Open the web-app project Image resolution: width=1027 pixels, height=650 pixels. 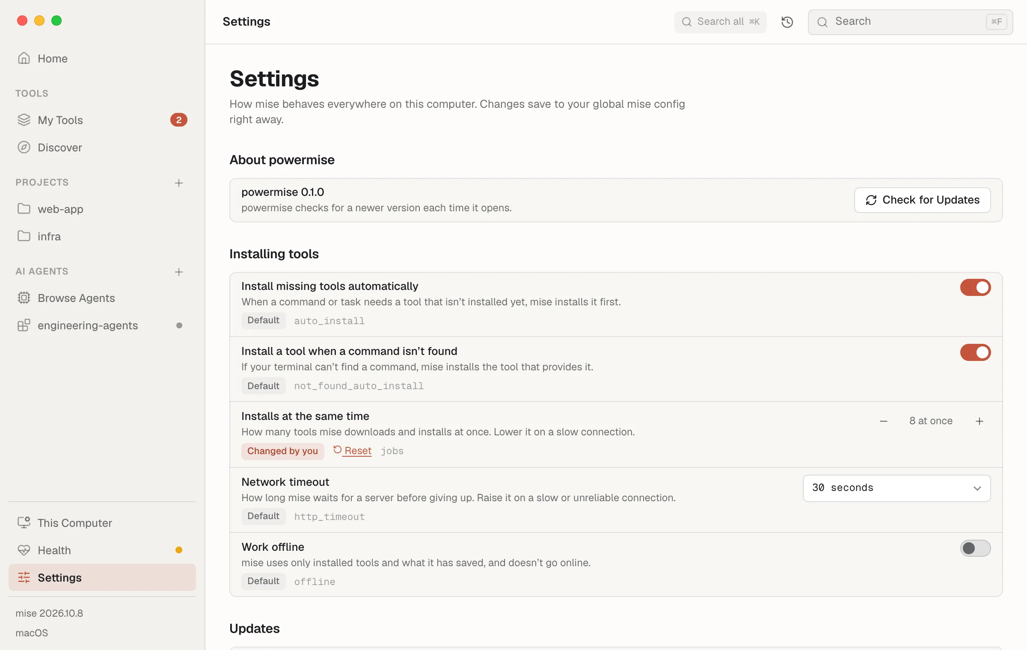pos(102,209)
